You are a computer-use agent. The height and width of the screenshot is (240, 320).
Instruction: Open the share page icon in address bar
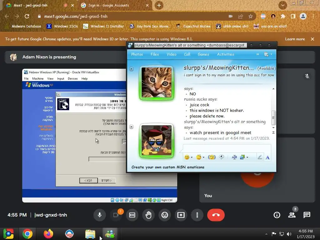[x=241, y=16]
